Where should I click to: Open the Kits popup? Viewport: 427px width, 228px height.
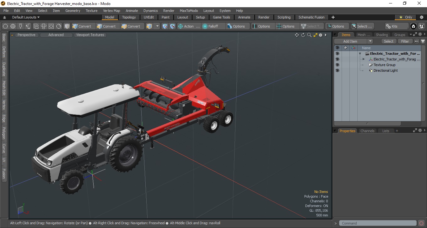point(397,26)
